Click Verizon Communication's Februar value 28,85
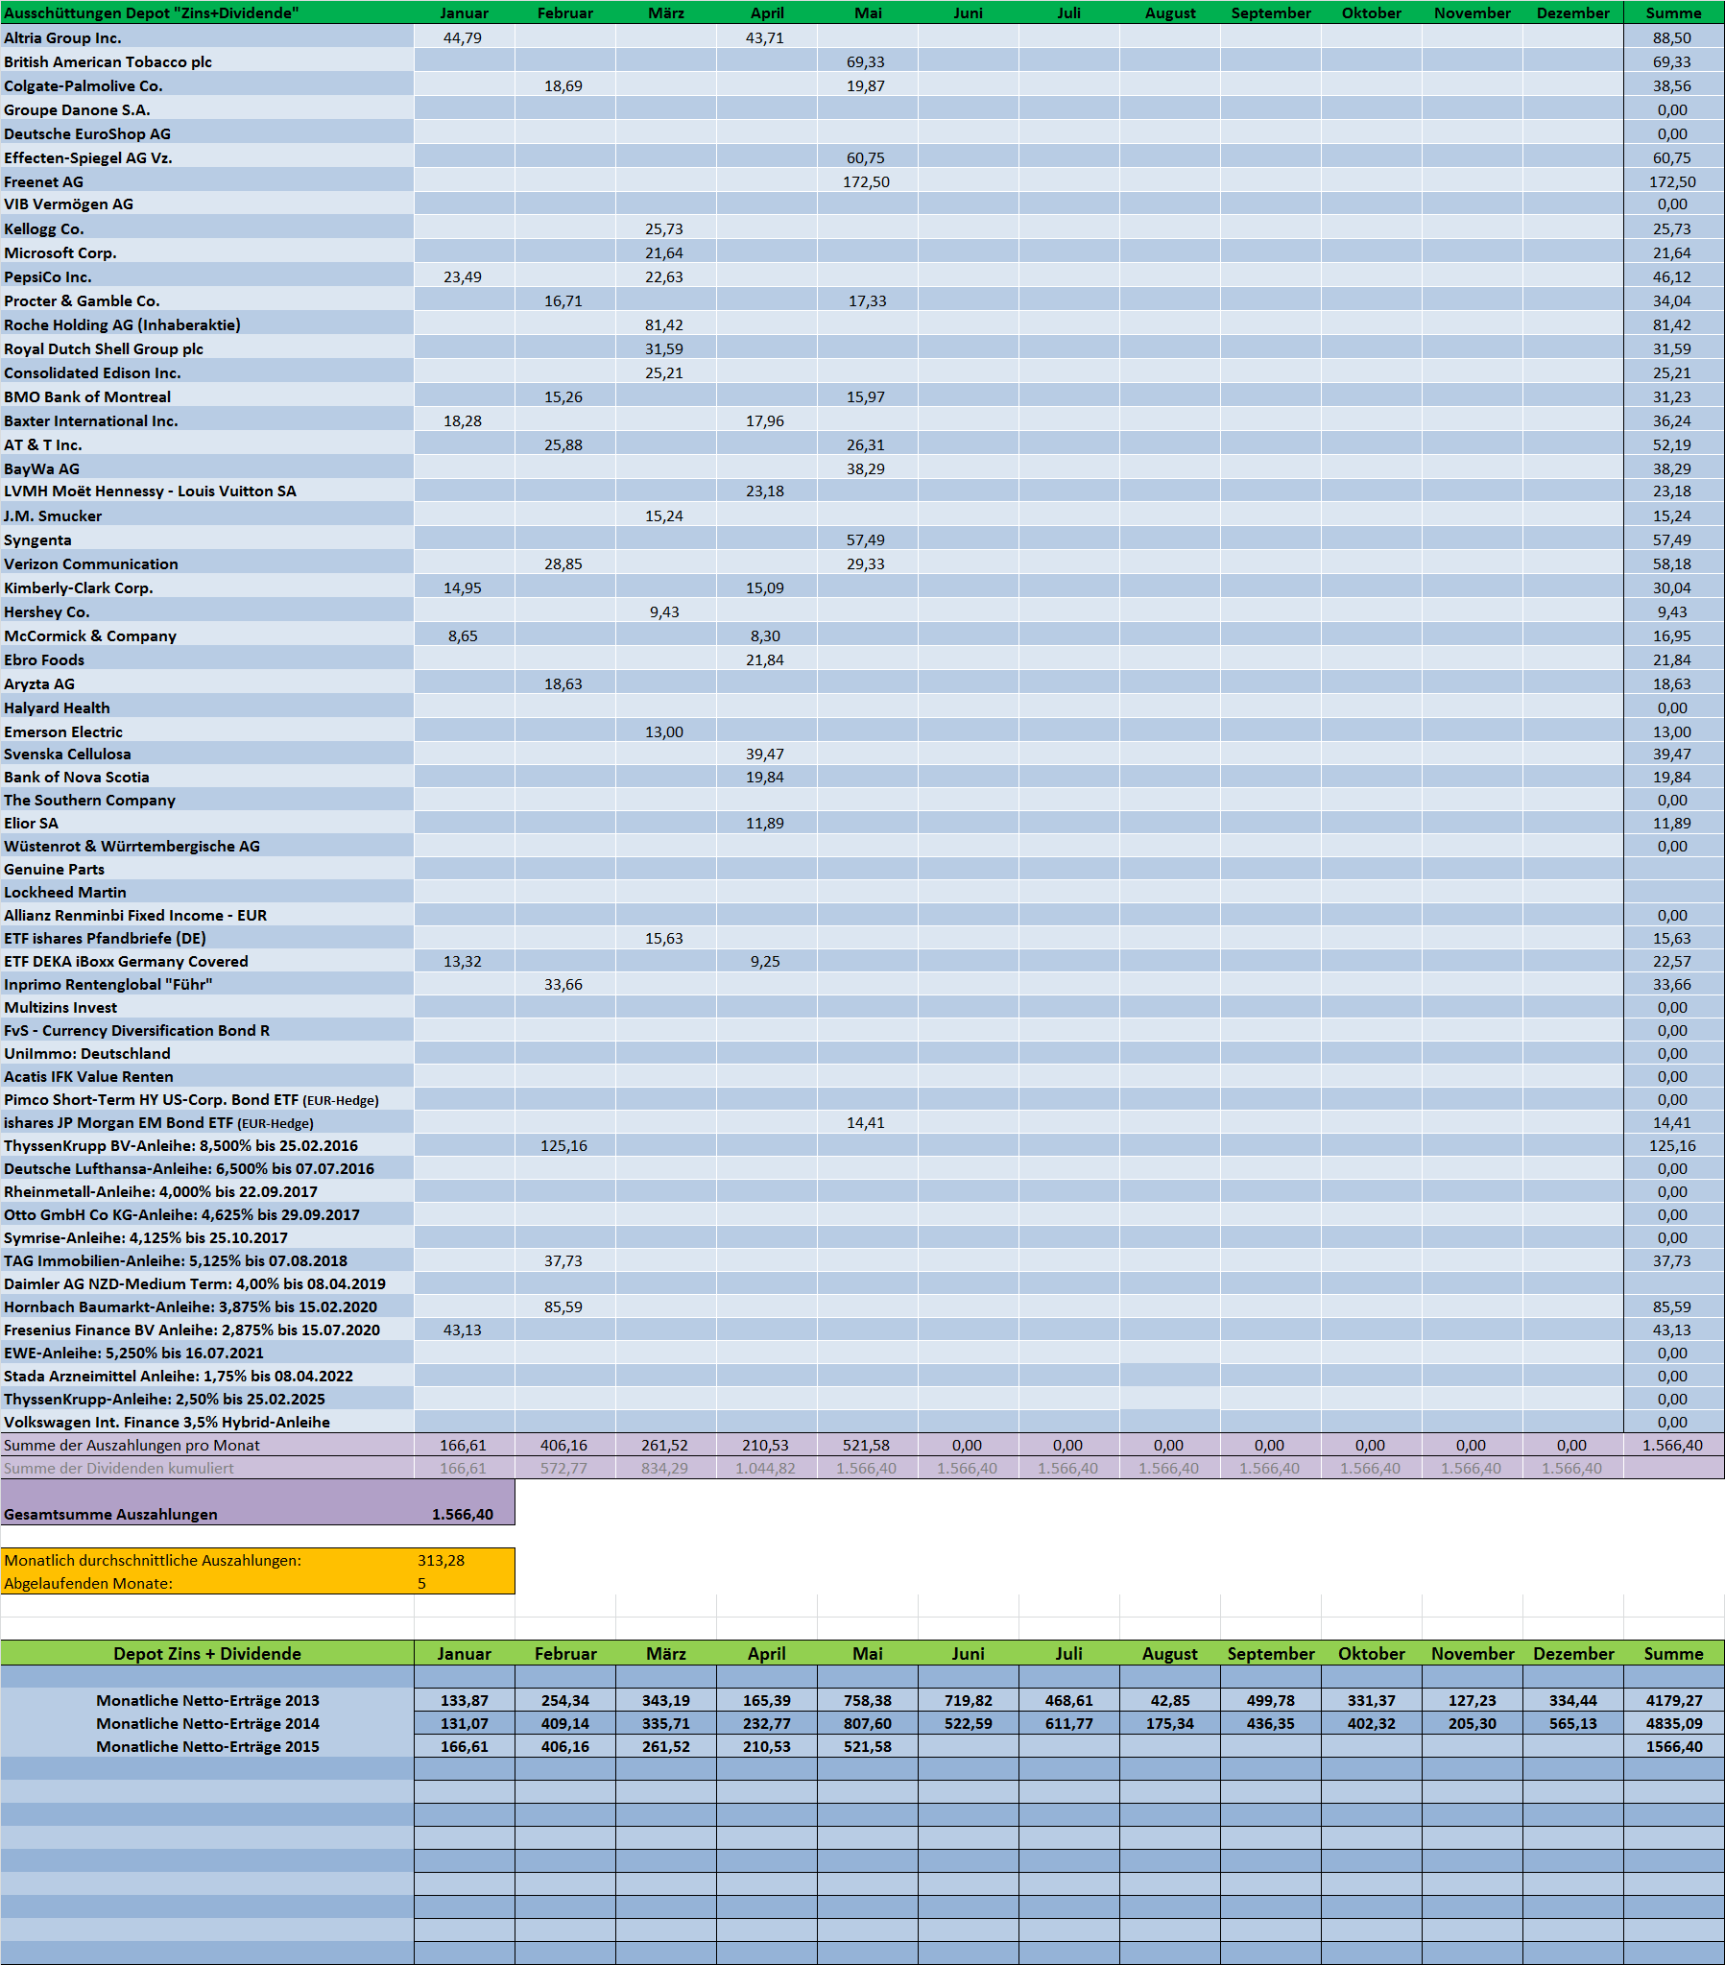This screenshot has height=1965, width=1725. (563, 565)
